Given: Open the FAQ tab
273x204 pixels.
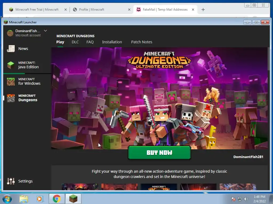Looking at the screenshot, I should click(x=90, y=42).
